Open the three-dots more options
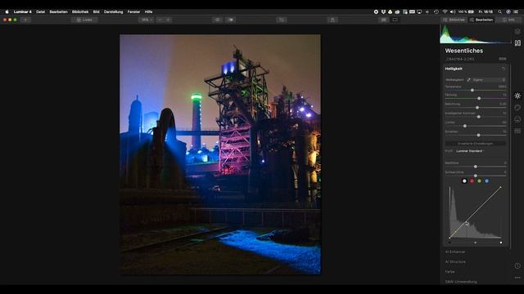524x294 pixels. [517, 278]
